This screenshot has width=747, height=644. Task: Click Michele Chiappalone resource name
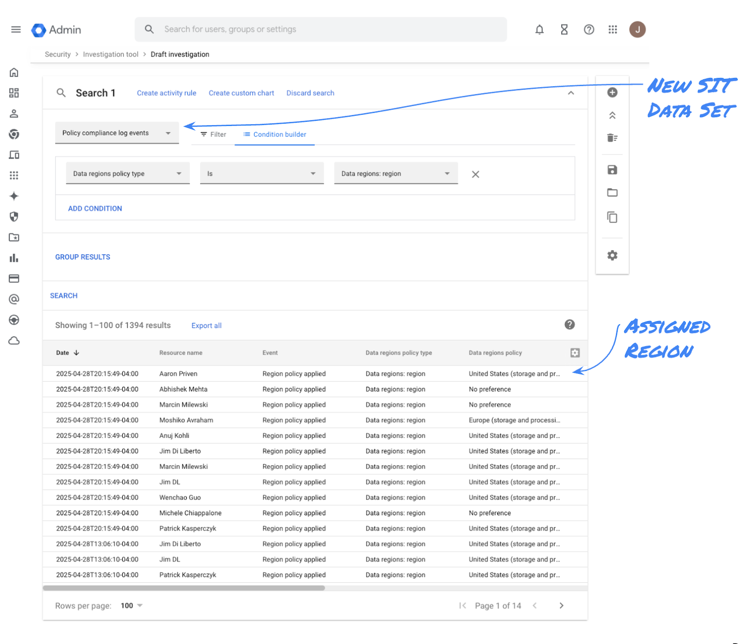(190, 513)
